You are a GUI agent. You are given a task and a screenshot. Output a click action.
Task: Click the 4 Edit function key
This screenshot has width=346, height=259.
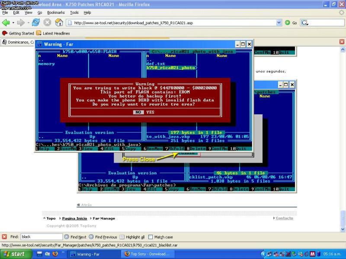click(x=109, y=148)
